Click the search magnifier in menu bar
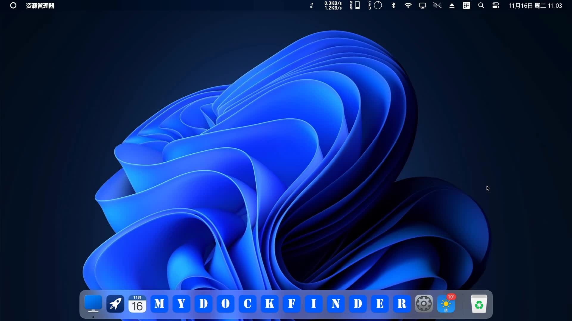Image resolution: width=572 pixels, height=321 pixels. [x=481, y=5]
